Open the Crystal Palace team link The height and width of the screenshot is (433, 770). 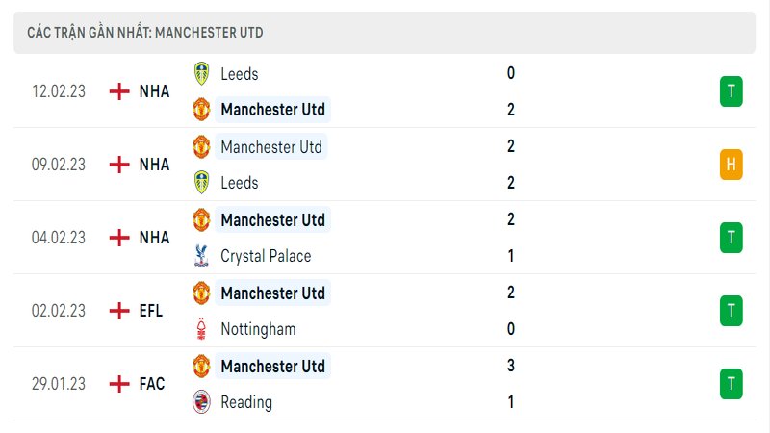point(266,256)
